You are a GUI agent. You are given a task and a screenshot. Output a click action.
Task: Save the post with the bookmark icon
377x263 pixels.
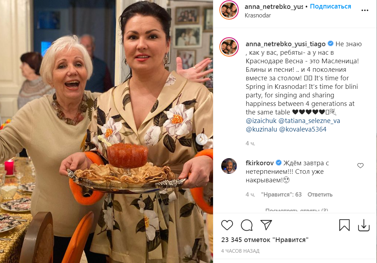click(344, 225)
